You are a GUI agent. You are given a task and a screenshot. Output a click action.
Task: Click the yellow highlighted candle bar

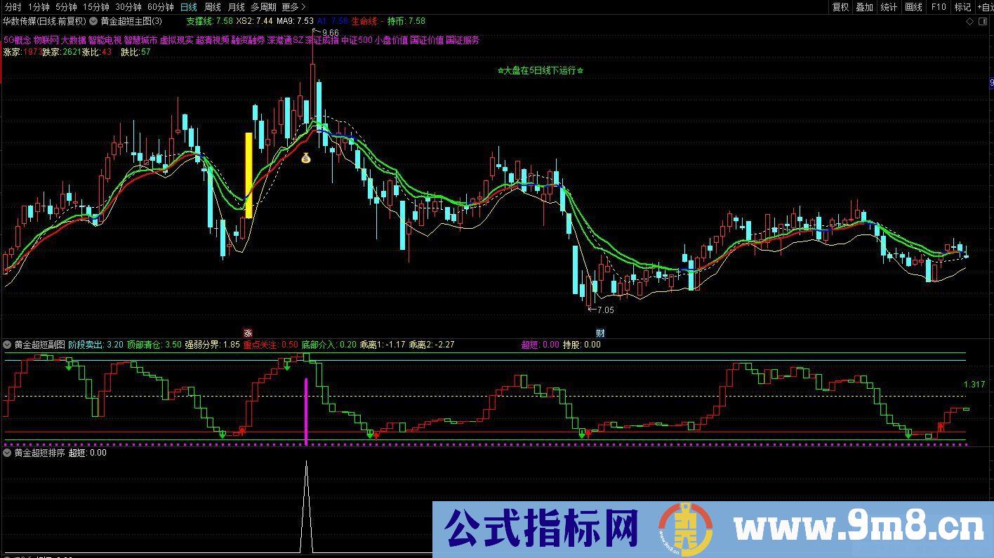[249, 175]
